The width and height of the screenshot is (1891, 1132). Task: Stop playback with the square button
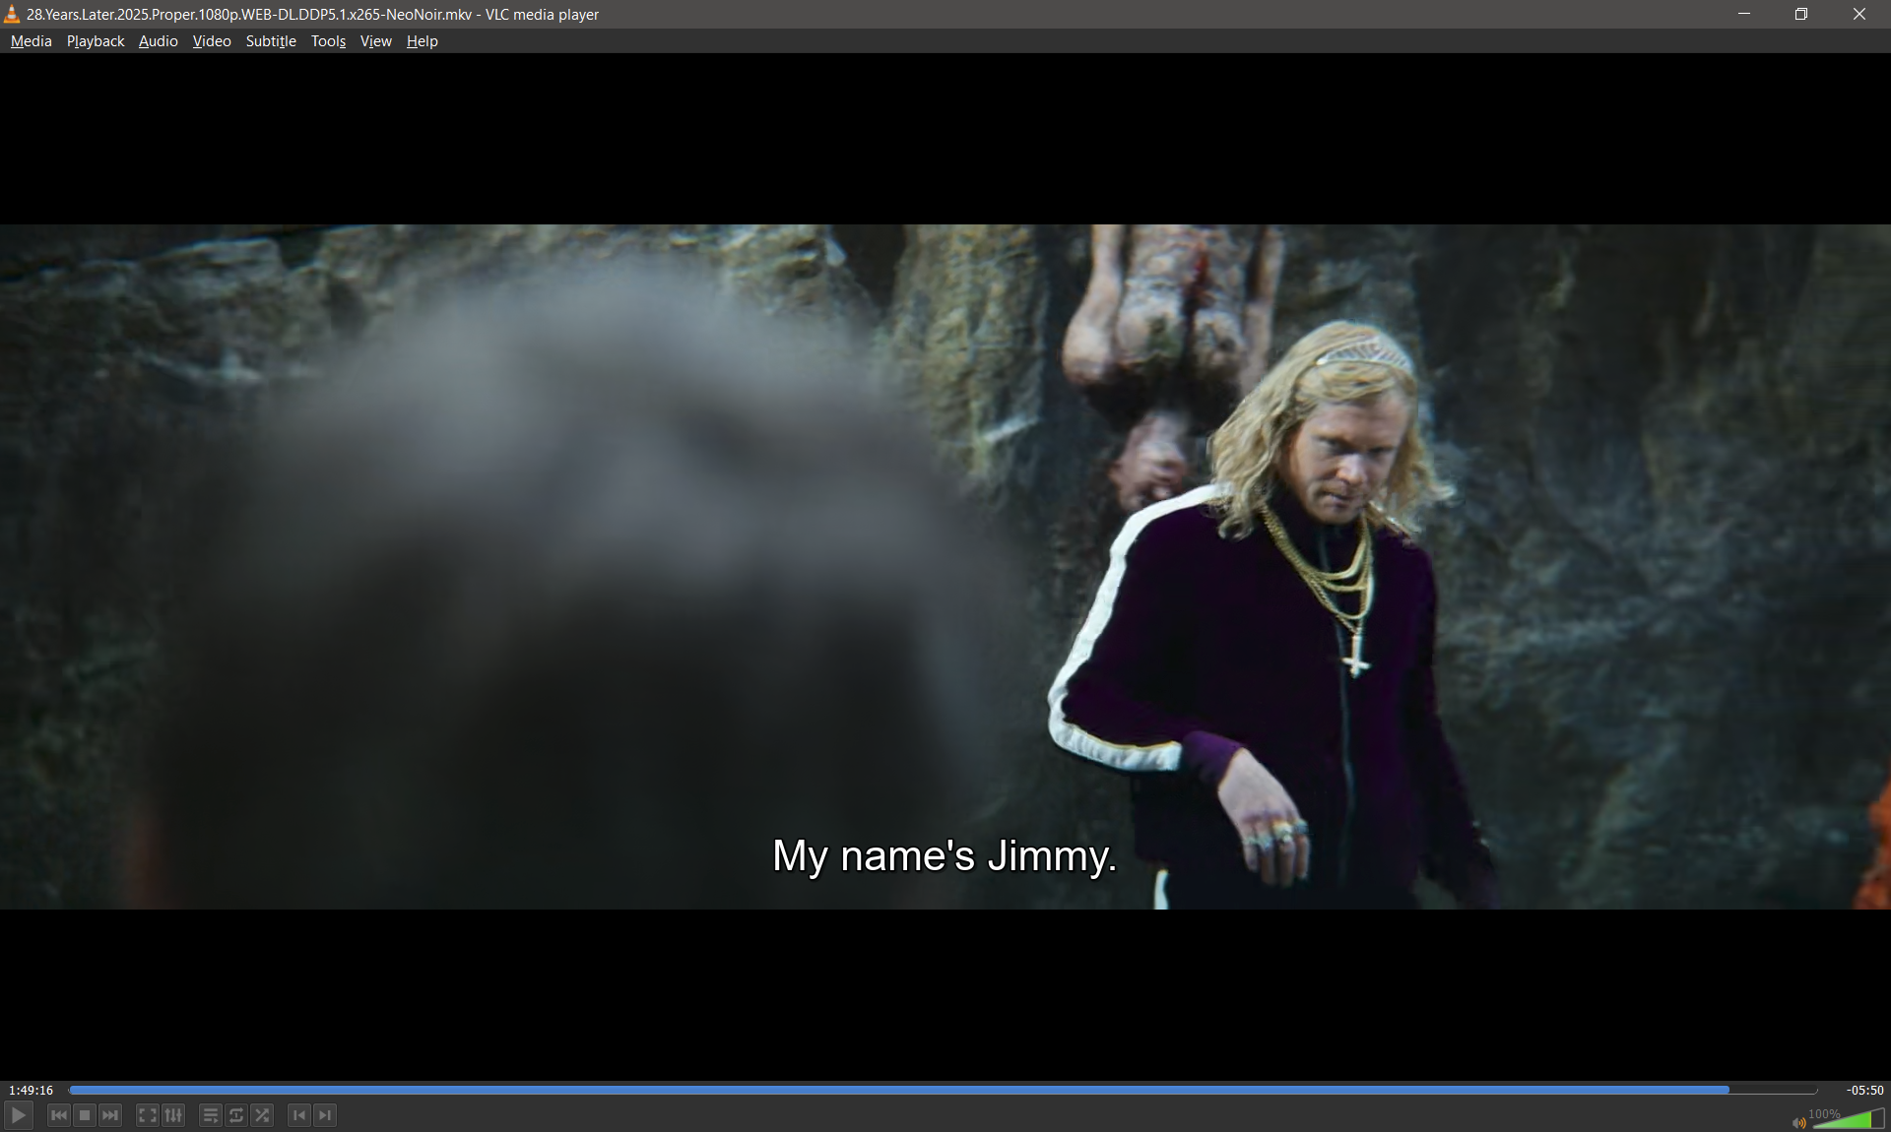click(85, 1115)
